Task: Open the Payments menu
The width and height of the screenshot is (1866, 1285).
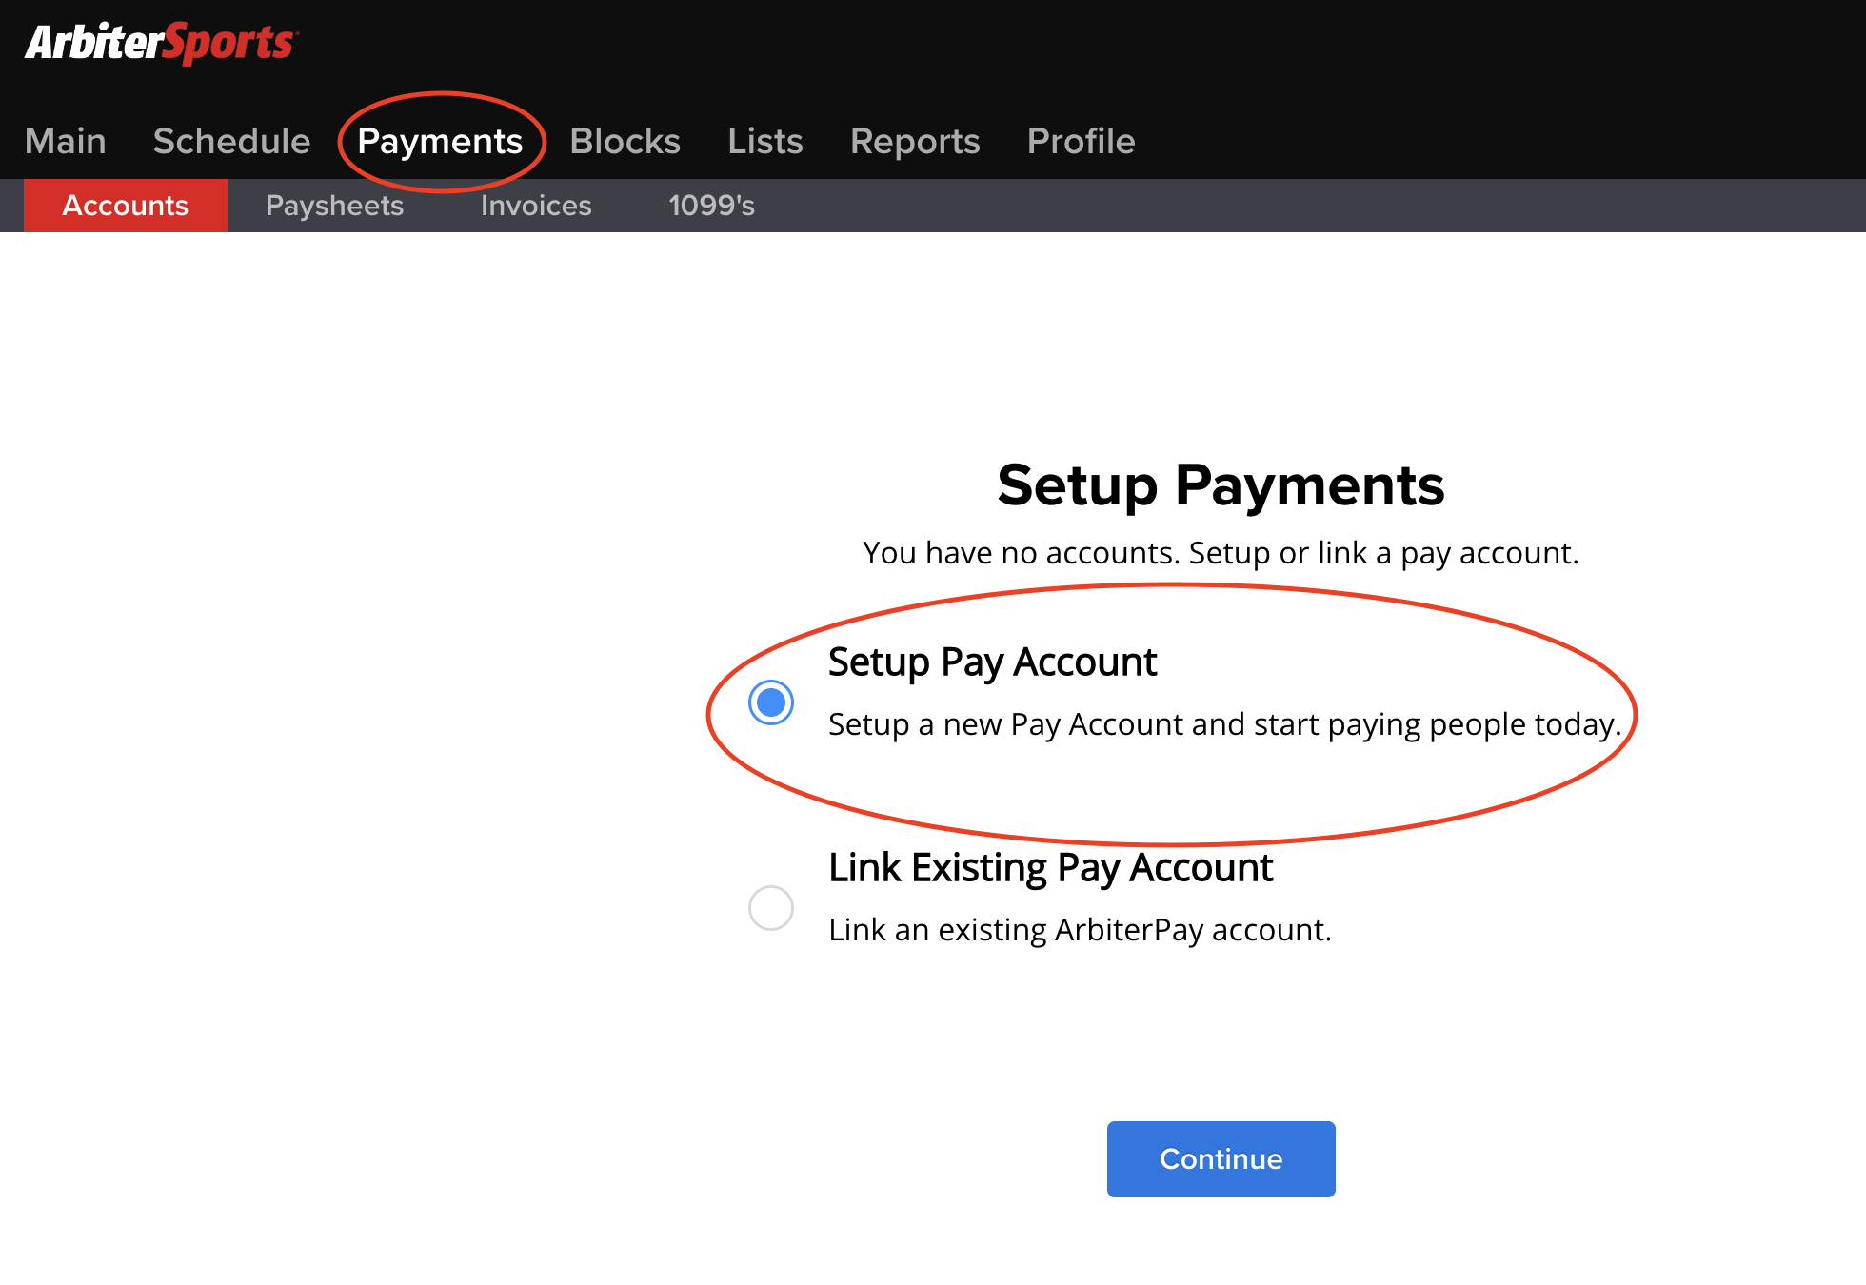Action: tap(440, 141)
